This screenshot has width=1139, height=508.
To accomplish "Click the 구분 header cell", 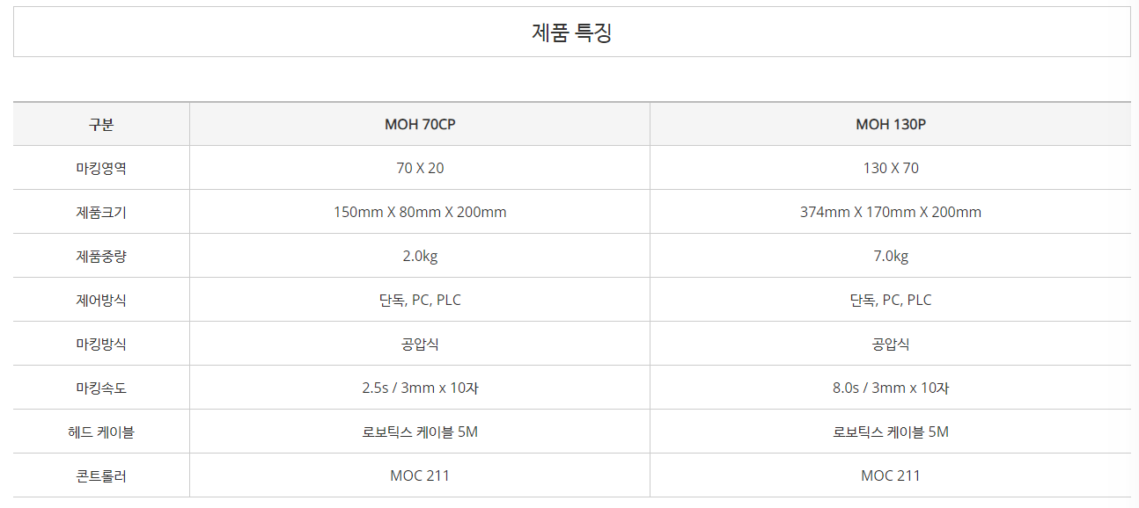I will [101, 125].
